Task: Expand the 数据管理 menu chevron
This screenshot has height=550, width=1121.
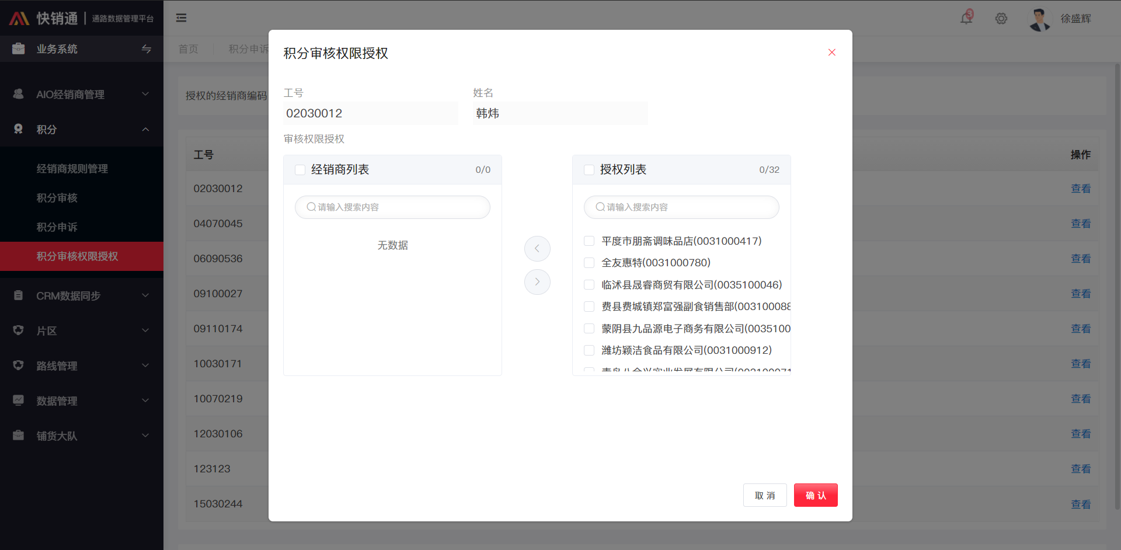Action: pyautogui.click(x=145, y=401)
